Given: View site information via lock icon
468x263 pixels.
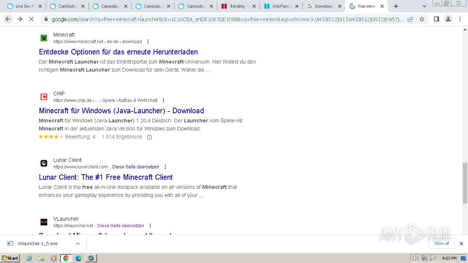Looking at the screenshot, I should click(x=46, y=19).
